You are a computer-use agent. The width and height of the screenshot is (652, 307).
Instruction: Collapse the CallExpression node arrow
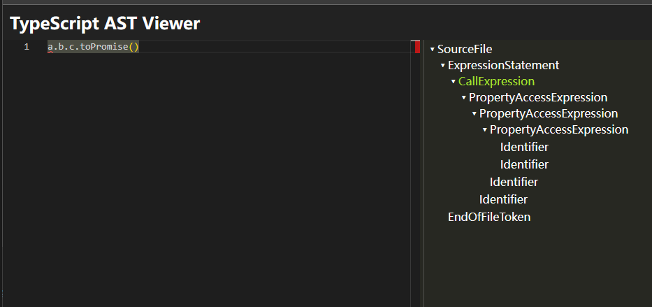(x=454, y=82)
